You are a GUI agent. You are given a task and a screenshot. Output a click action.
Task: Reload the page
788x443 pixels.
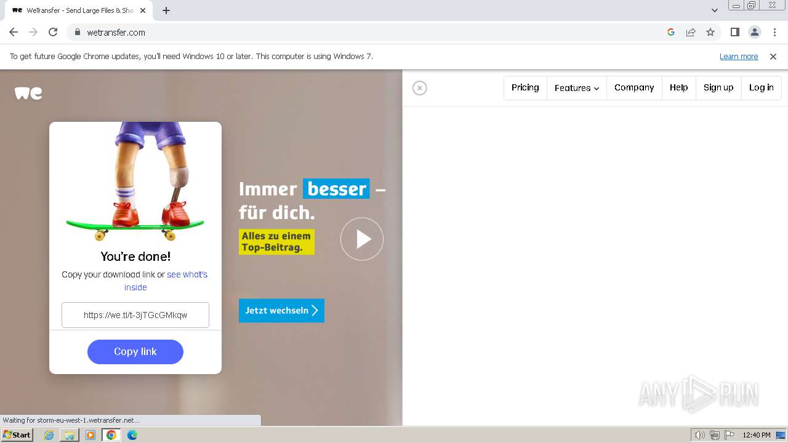53,32
